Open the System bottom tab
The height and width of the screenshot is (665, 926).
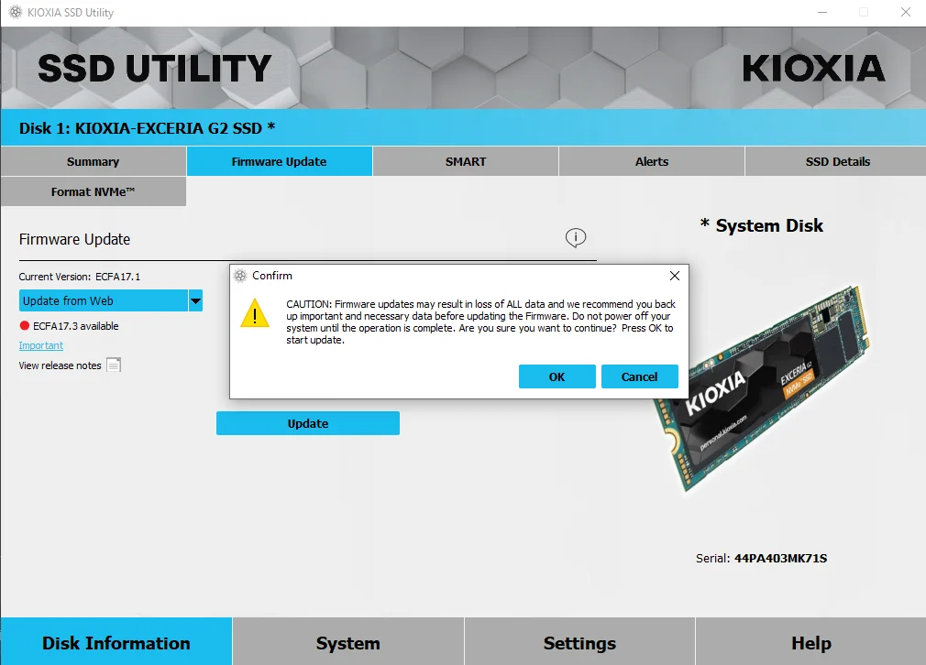pos(347,642)
